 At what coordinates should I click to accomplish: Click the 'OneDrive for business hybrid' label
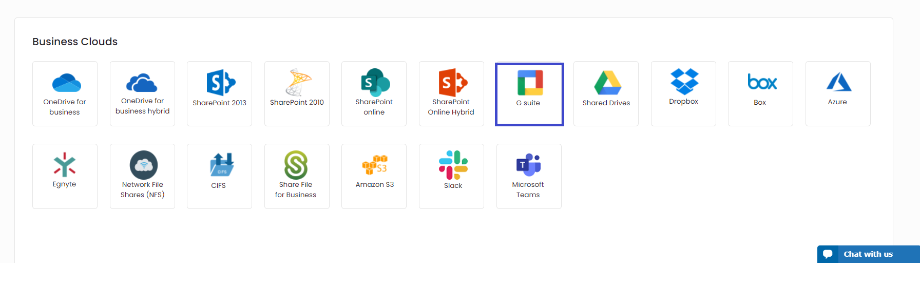point(142,106)
